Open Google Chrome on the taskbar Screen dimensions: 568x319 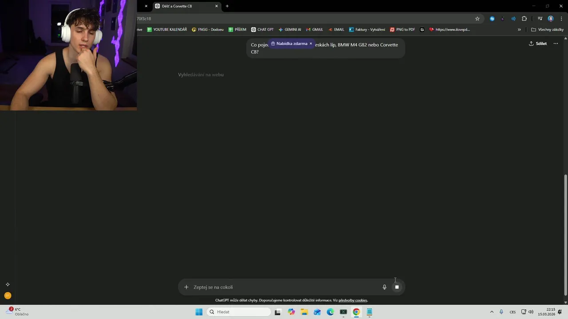click(x=356, y=312)
